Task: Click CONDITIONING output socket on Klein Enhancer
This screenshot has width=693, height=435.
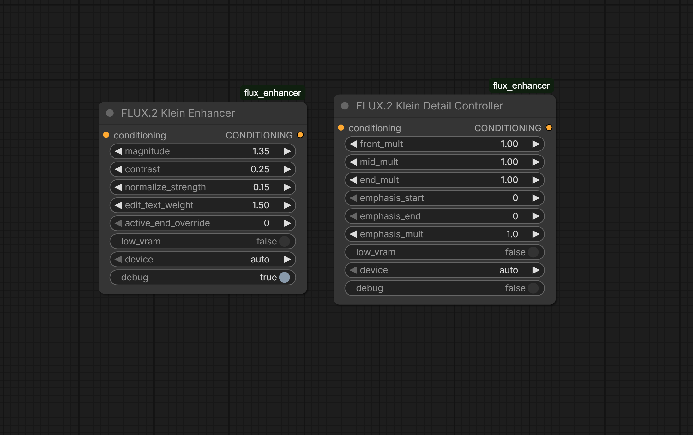Action: [300, 135]
